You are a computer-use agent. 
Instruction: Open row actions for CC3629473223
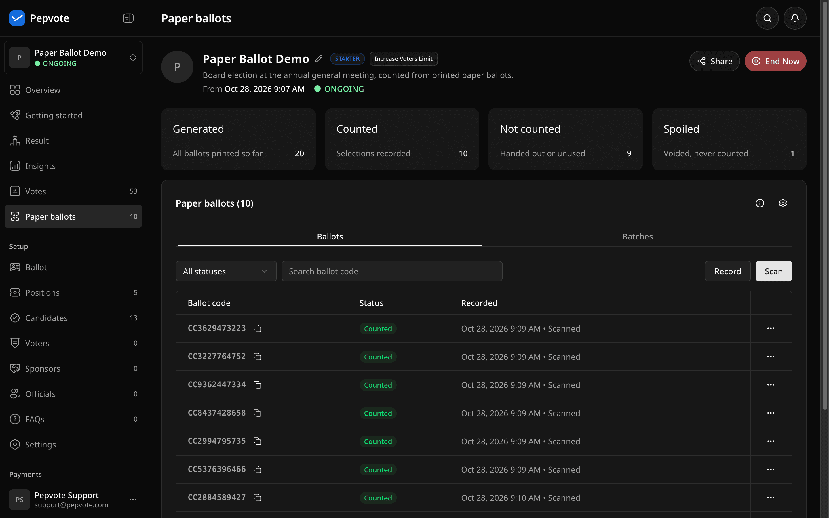pyautogui.click(x=771, y=329)
